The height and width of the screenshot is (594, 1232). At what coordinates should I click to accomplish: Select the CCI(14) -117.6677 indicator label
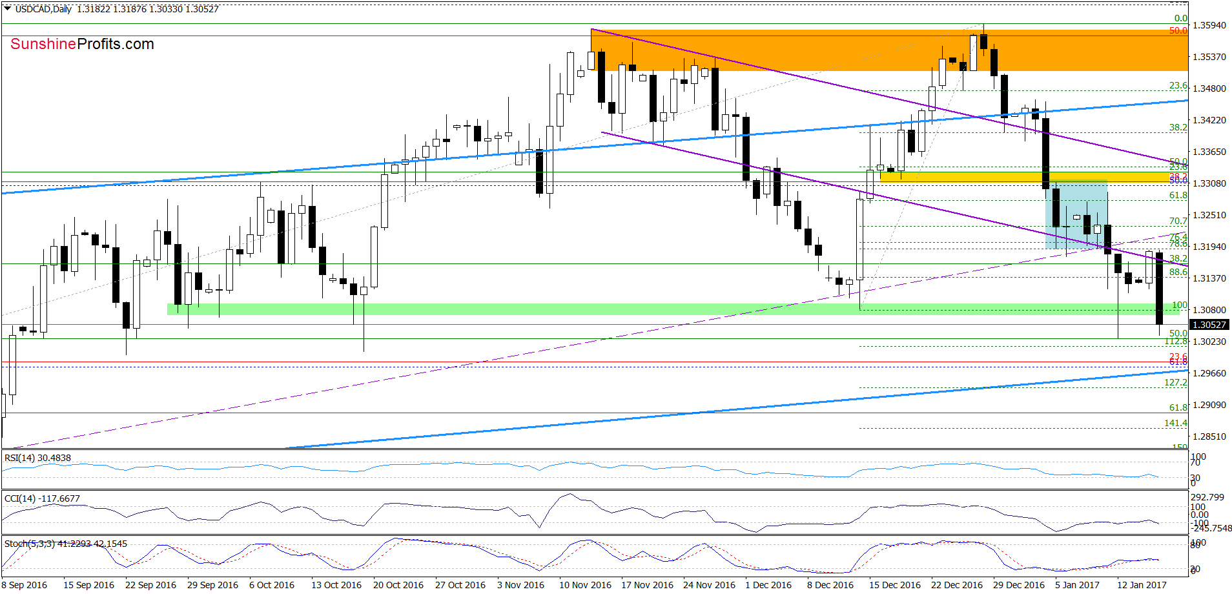[42, 498]
